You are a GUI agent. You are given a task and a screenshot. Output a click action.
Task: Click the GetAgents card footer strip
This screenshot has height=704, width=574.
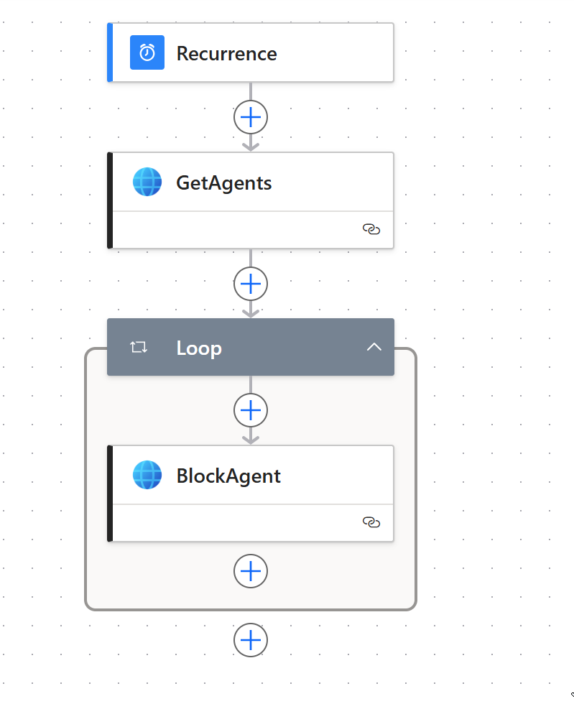(x=237, y=230)
